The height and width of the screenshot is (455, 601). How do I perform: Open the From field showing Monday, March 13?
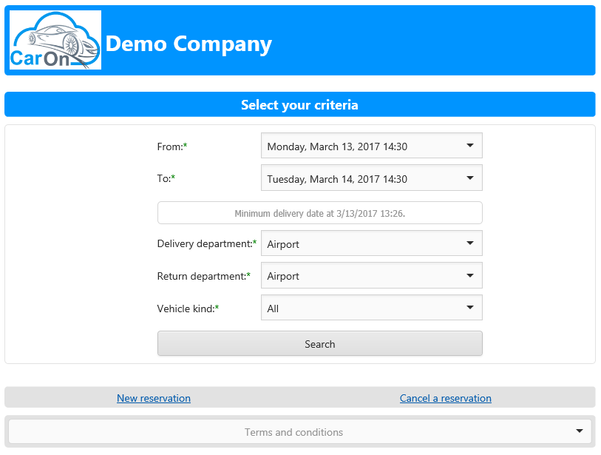(x=371, y=146)
